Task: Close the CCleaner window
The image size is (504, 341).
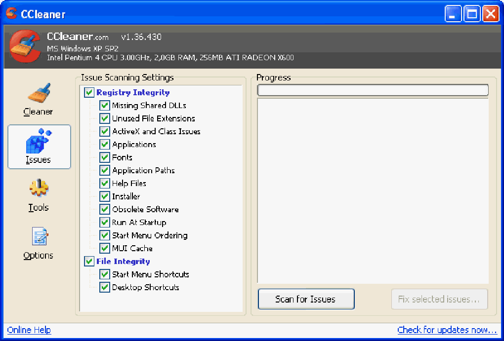Action: click(491, 14)
